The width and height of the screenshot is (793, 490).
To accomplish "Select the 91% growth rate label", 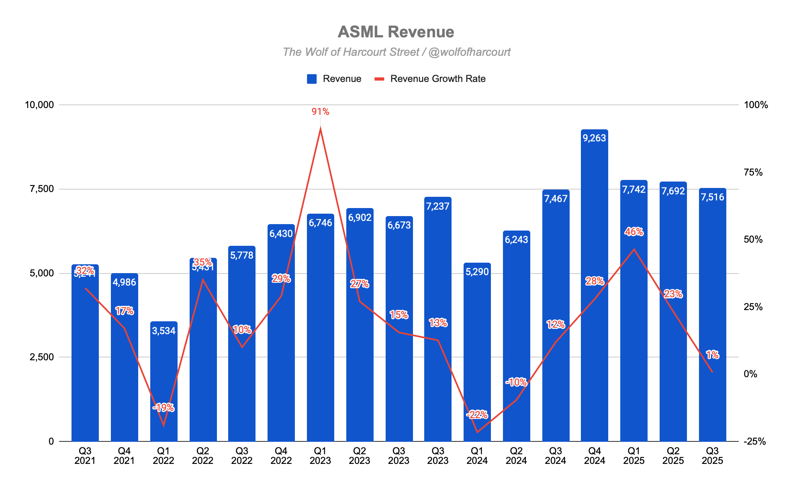I will tap(320, 112).
